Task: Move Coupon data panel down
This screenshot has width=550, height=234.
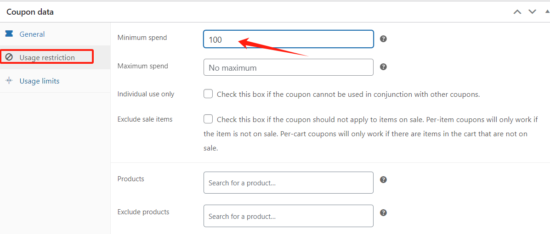Action: (532, 12)
